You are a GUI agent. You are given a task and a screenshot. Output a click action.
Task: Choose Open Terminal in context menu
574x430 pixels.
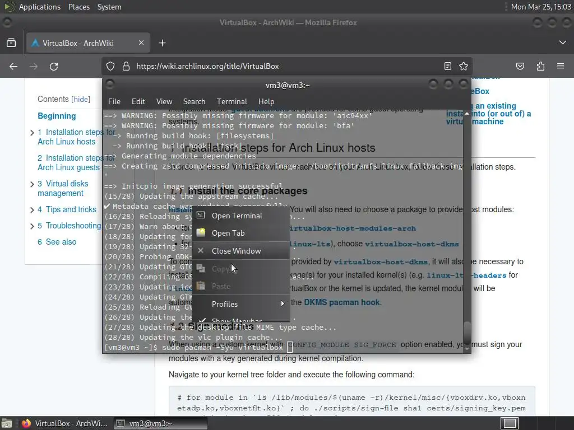click(x=241, y=216)
